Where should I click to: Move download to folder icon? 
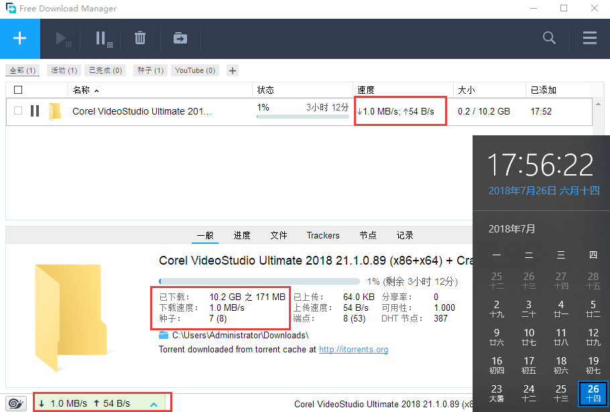click(x=180, y=38)
